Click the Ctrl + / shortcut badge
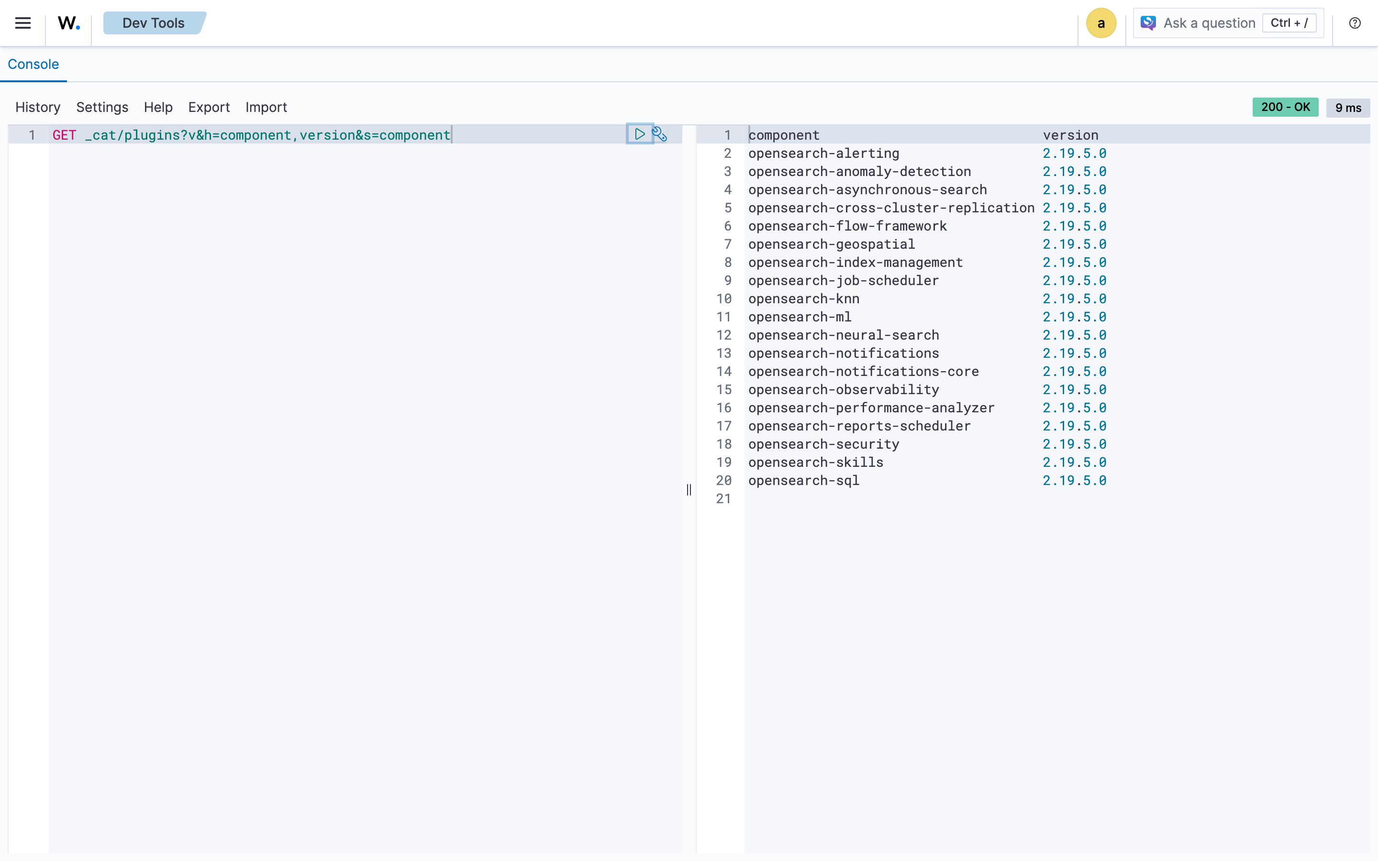The height and width of the screenshot is (861, 1378). (x=1289, y=23)
